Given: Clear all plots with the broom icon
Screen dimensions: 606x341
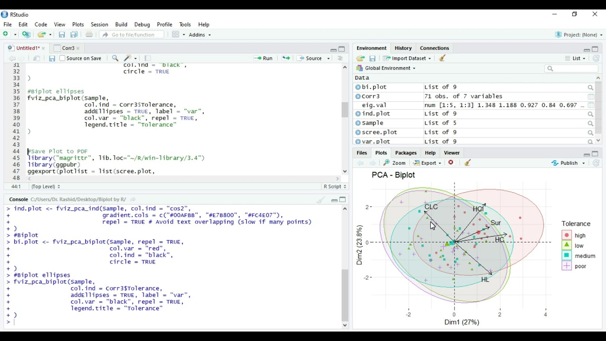Looking at the screenshot, I should (468, 163).
